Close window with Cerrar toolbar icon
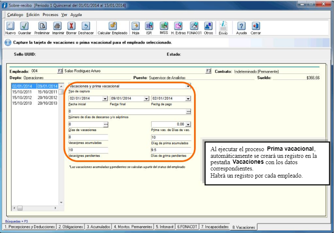Viewport: 335px width, 233px height. point(255,26)
